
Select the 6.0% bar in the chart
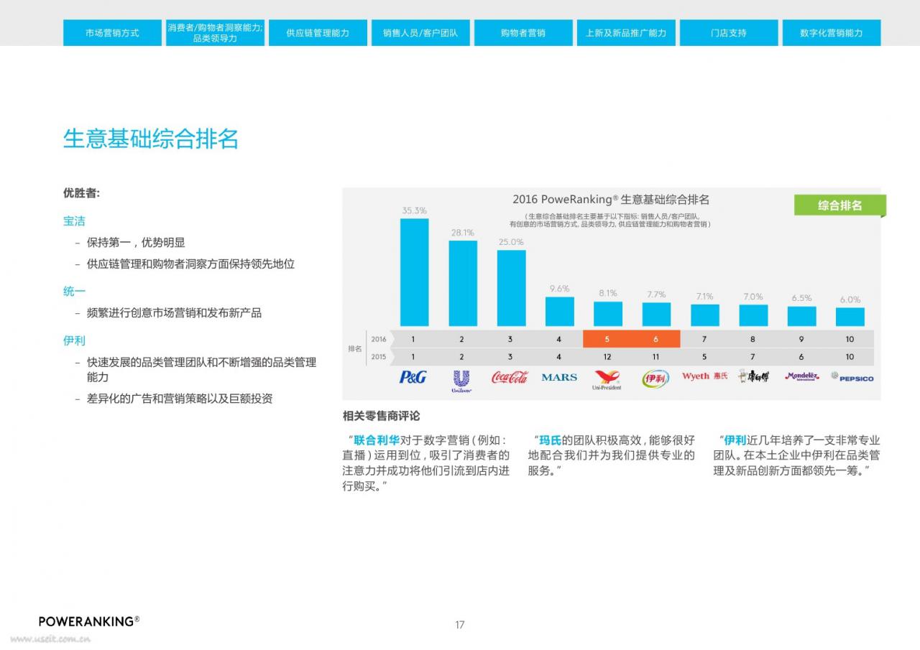(850, 317)
